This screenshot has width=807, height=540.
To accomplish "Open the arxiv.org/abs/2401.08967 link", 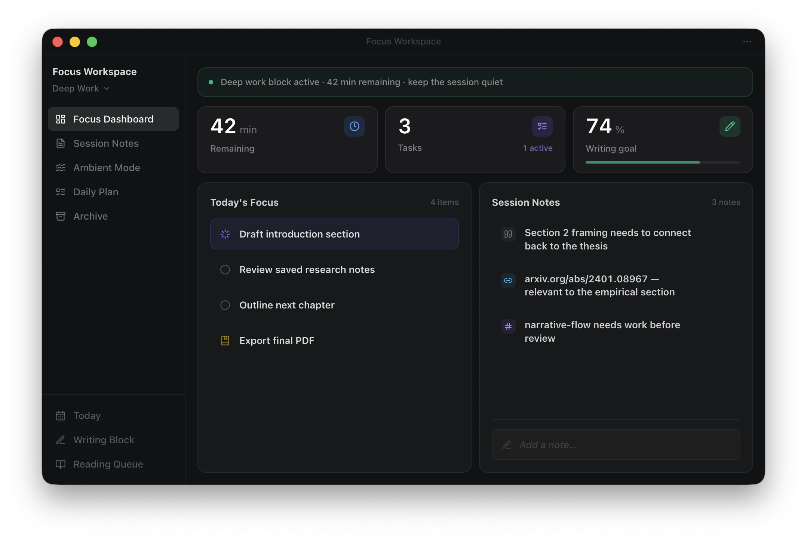I will pyautogui.click(x=586, y=279).
